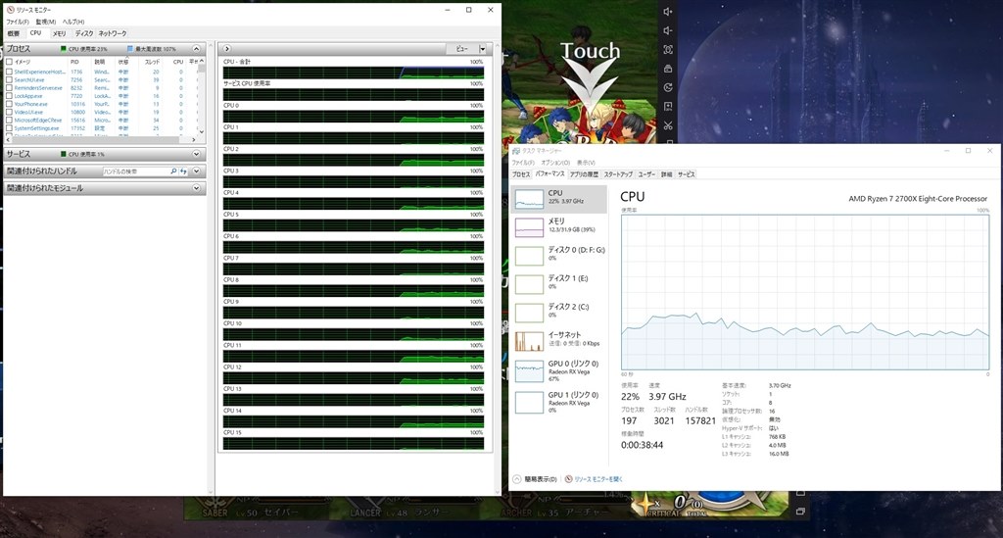Click the ビュー button label in graph pane
Viewport: 1003px width, 538px height.
[462, 49]
